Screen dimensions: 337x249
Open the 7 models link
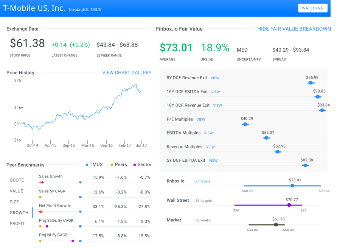coord(203,181)
